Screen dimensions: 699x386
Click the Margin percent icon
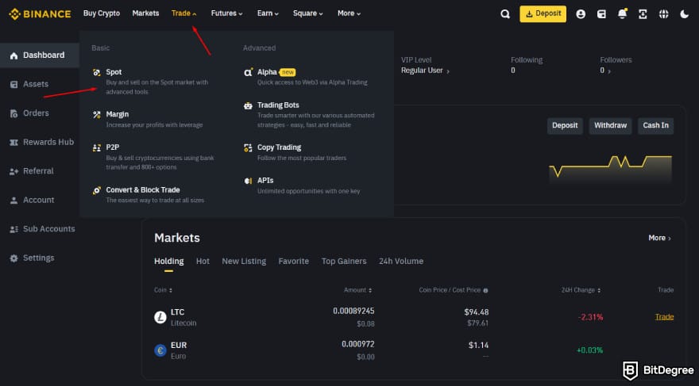96,115
